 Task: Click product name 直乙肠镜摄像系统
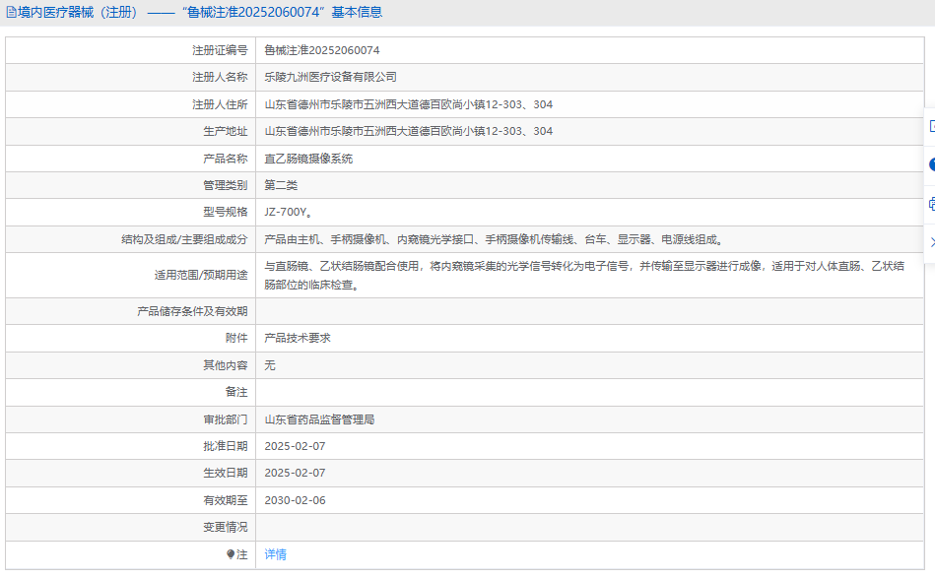(308, 159)
